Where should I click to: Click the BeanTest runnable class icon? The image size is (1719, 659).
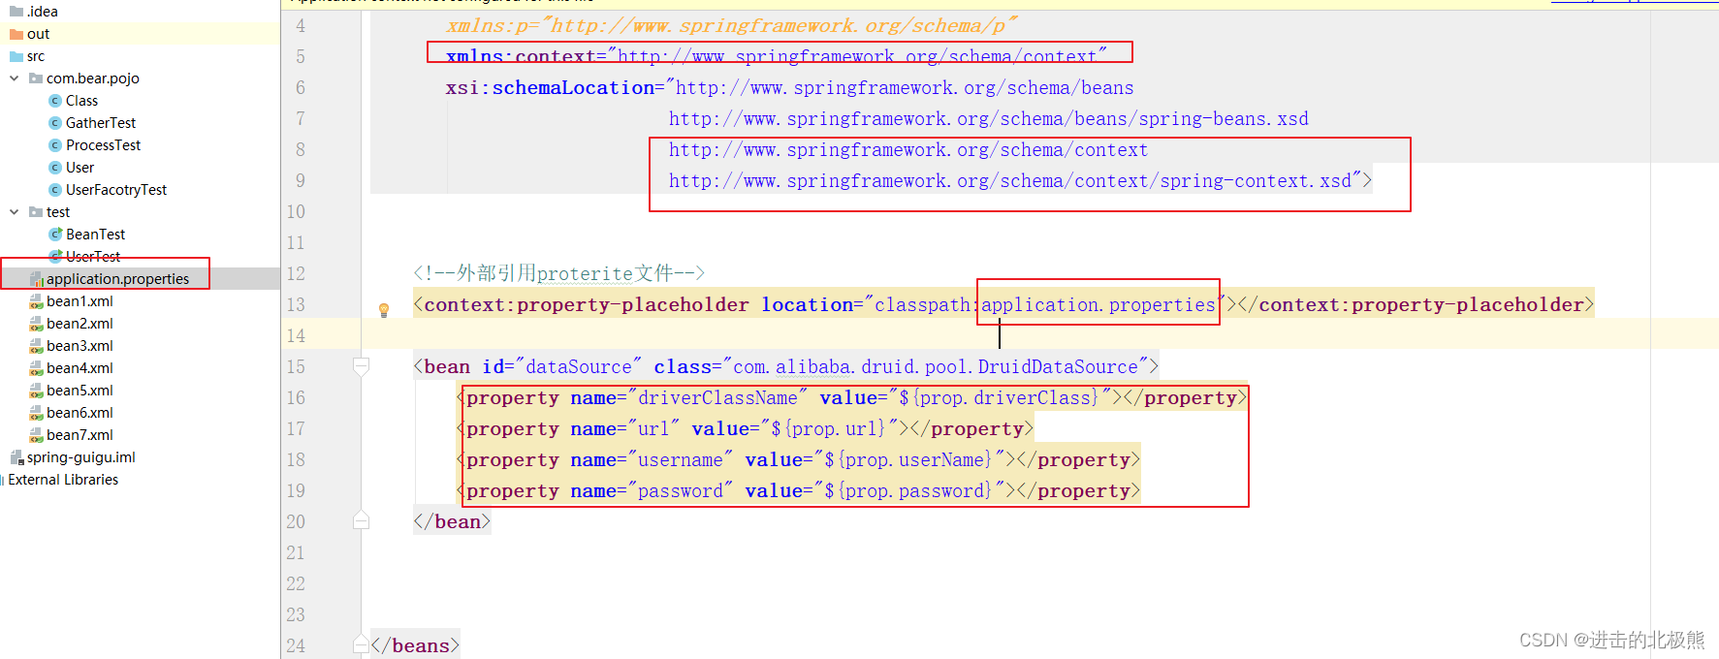[55, 235]
